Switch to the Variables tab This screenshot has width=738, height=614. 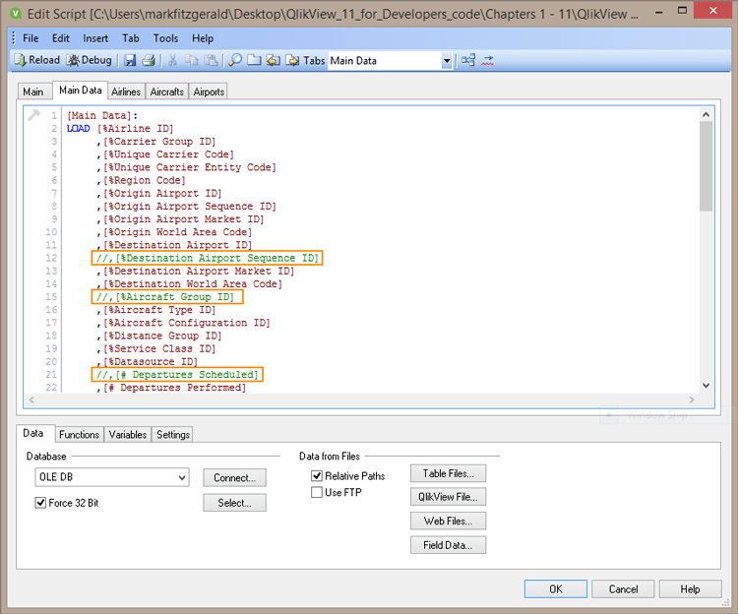tap(128, 435)
